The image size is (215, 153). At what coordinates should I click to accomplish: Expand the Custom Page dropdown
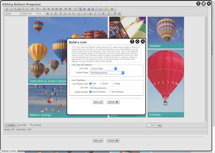click(x=107, y=73)
